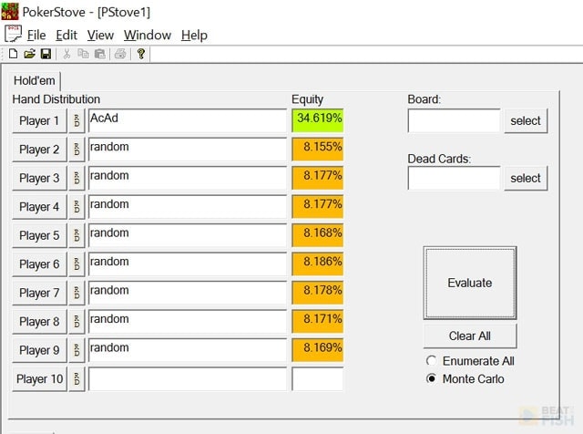Click the RD icon for Player 2

(77, 150)
